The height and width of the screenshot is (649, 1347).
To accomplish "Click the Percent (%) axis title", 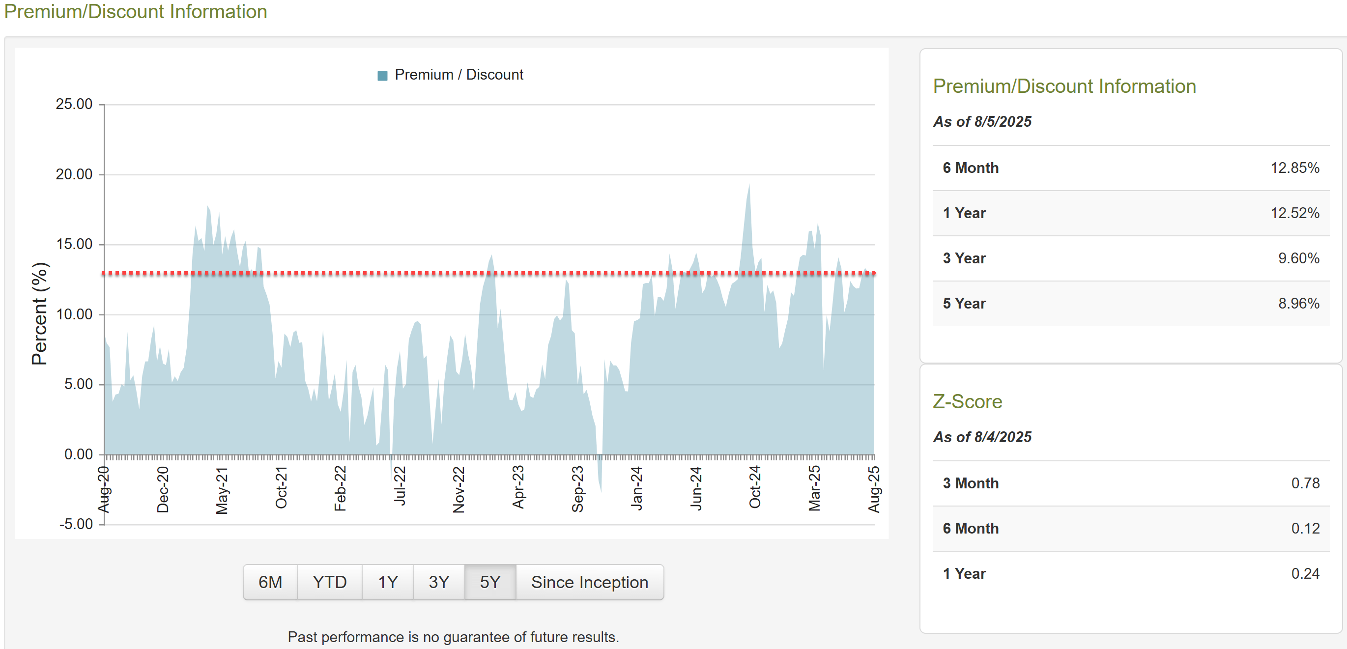I will [x=40, y=314].
